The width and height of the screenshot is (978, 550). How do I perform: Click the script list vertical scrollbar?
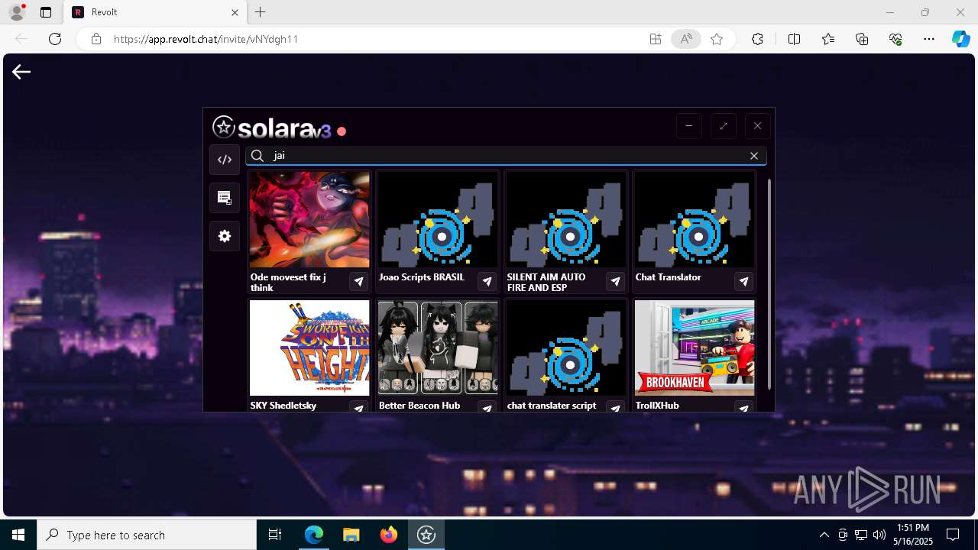(769, 284)
